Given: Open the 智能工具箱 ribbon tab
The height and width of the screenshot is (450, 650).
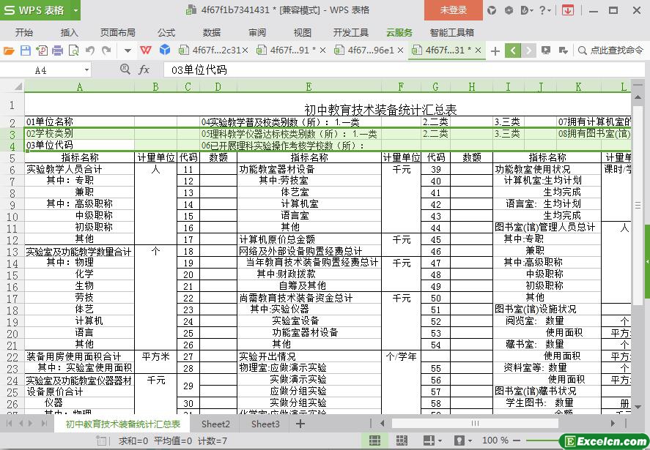Looking at the screenshot, I should [452, 32].
